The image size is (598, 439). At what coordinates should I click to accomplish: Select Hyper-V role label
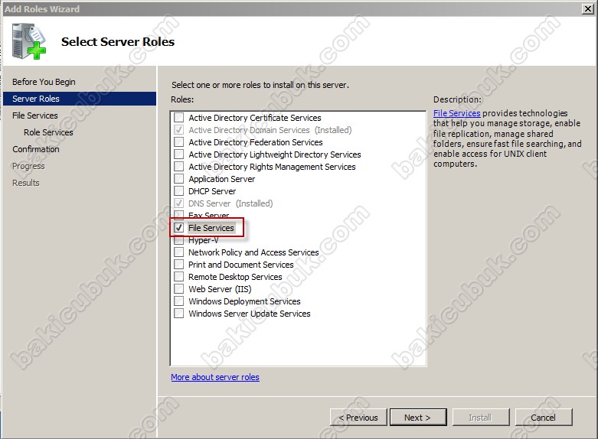[203, 240]
